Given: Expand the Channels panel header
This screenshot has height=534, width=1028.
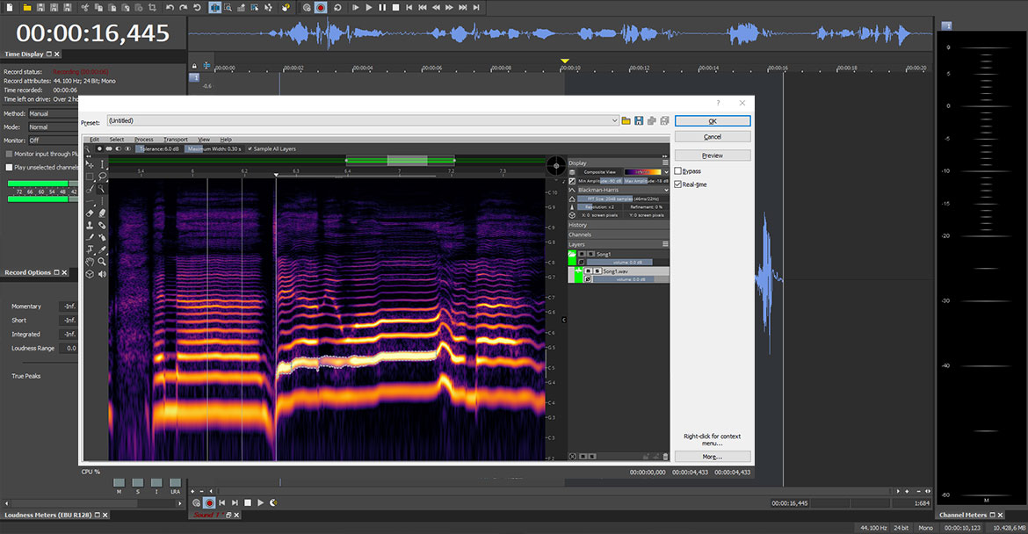Looking at the screenshot, I should coord(619,235).
